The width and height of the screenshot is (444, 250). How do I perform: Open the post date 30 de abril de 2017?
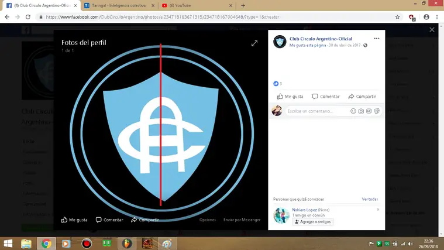tap(345, 45)
